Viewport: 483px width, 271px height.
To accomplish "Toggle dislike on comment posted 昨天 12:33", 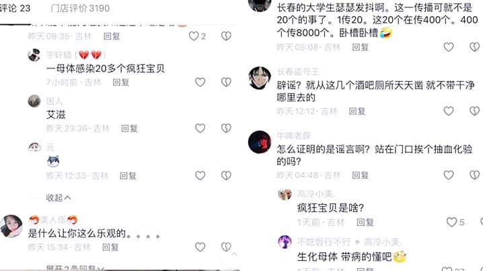I will click(226, 176).
